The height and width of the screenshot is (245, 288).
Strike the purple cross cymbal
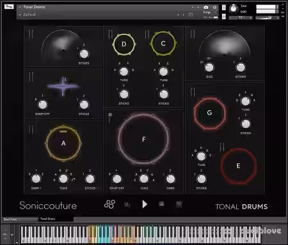pos(63,86)
